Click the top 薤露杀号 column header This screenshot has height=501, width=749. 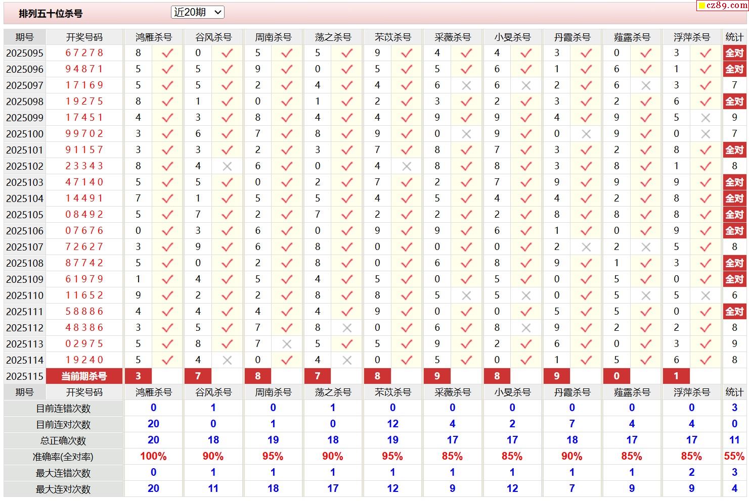(x=632, y=37)
